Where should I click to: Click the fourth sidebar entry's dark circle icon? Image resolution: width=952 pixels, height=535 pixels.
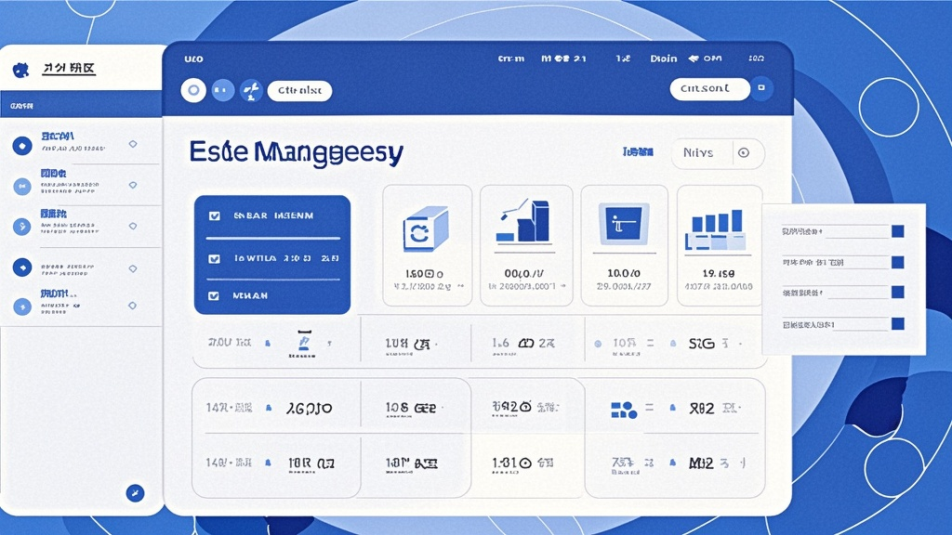[22, 267]
